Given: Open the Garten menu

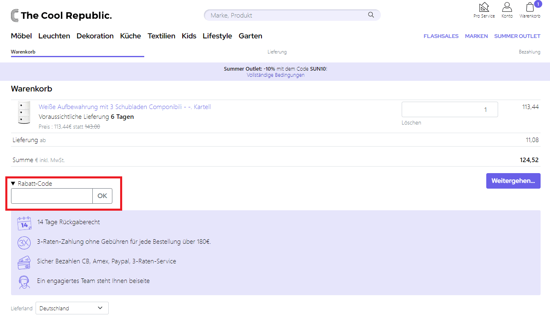Looking at the screenshot, I should point(250,36).
